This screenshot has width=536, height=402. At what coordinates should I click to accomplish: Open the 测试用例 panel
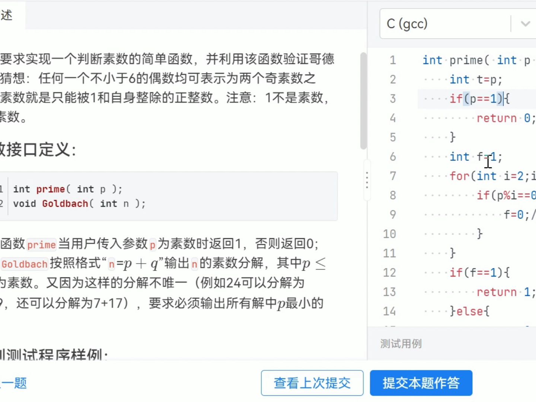pyautogui.click(x=401, y=344)
